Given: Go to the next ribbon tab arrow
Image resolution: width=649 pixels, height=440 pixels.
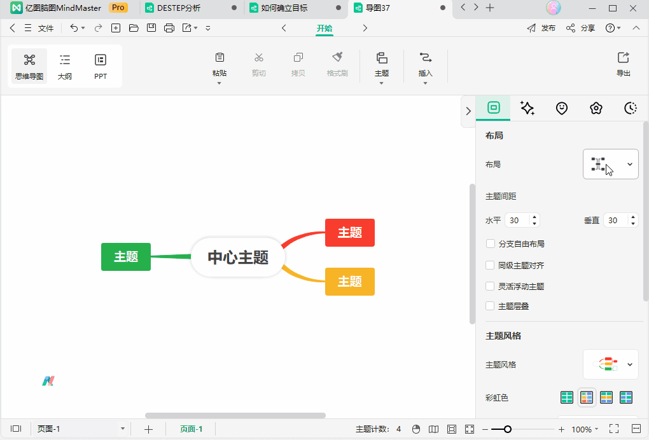Looking at the screenshot, I should [x=365, y=28].
